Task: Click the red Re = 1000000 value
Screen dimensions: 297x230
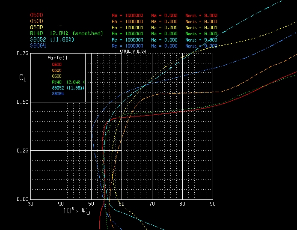Action: [x=127, y=15]
